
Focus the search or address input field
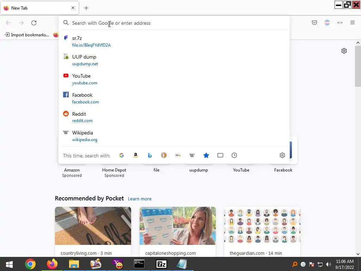(174, 23)
